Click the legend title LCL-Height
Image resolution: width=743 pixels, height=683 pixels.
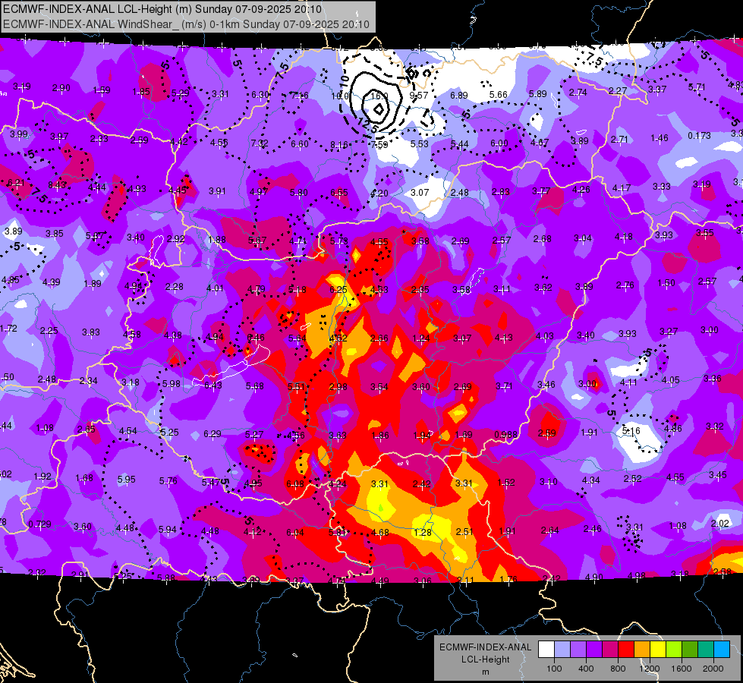(485, 659)
